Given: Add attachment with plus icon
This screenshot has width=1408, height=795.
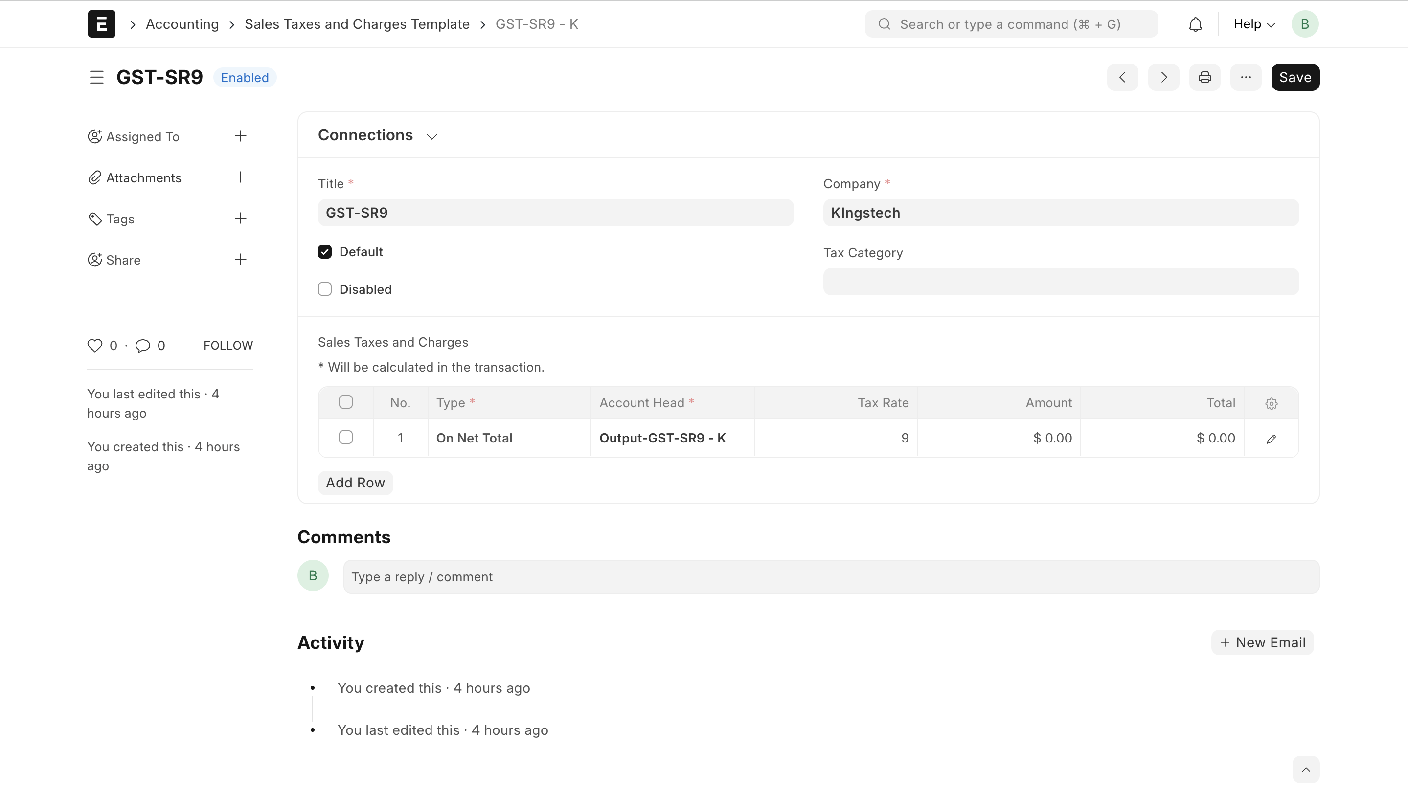Looking at the screenshot, I should coord(241,177).
